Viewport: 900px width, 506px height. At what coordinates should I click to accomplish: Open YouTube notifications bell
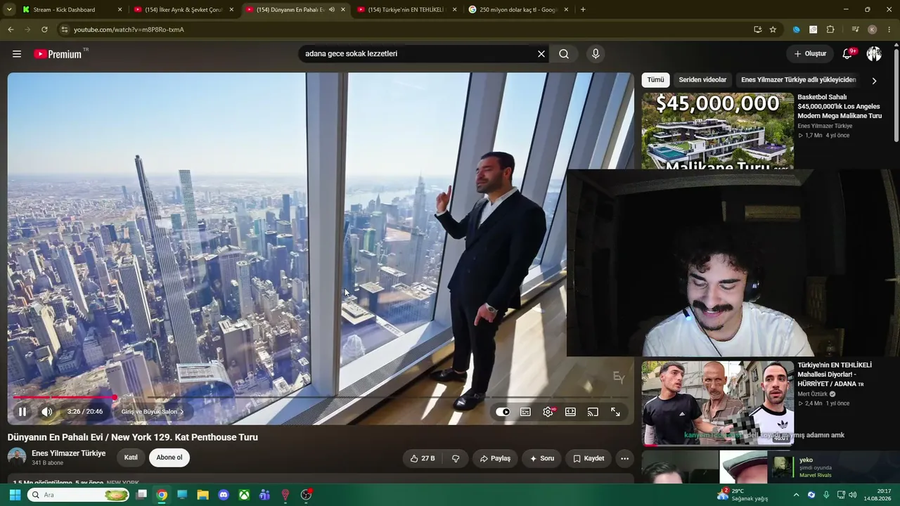pos(848,54)
